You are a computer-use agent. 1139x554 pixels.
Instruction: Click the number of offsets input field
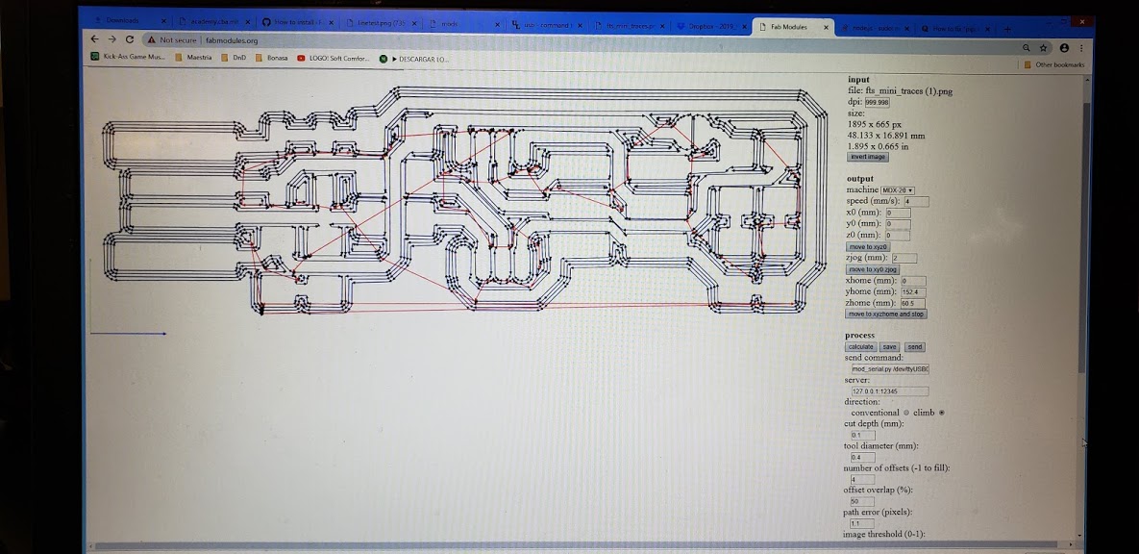coord(862,480)
